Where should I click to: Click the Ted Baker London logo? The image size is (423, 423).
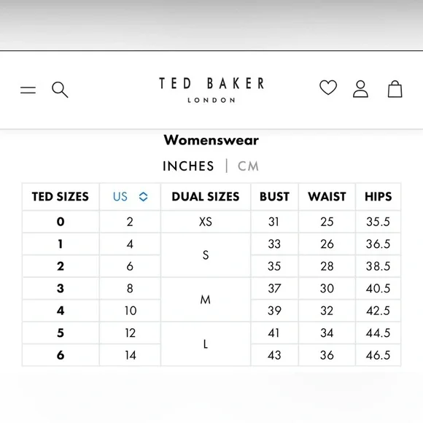[211, 90]
